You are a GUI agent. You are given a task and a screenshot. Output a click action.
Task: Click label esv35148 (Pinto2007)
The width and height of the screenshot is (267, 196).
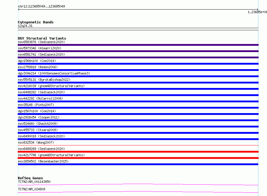tap(36, 105)
